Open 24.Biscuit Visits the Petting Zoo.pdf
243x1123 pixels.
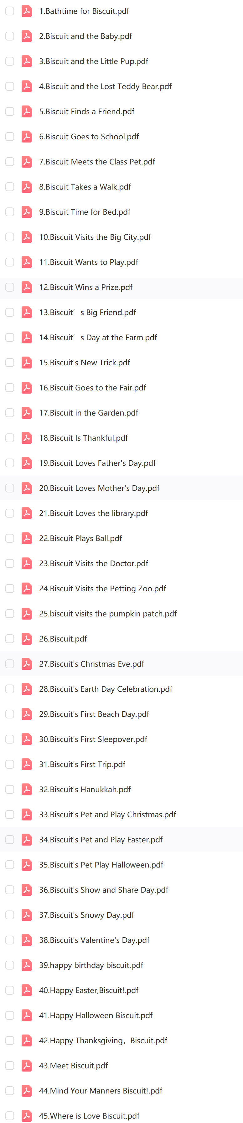click(103, 588)
